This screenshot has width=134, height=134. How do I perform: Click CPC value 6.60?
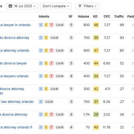(x=107, y=63)
